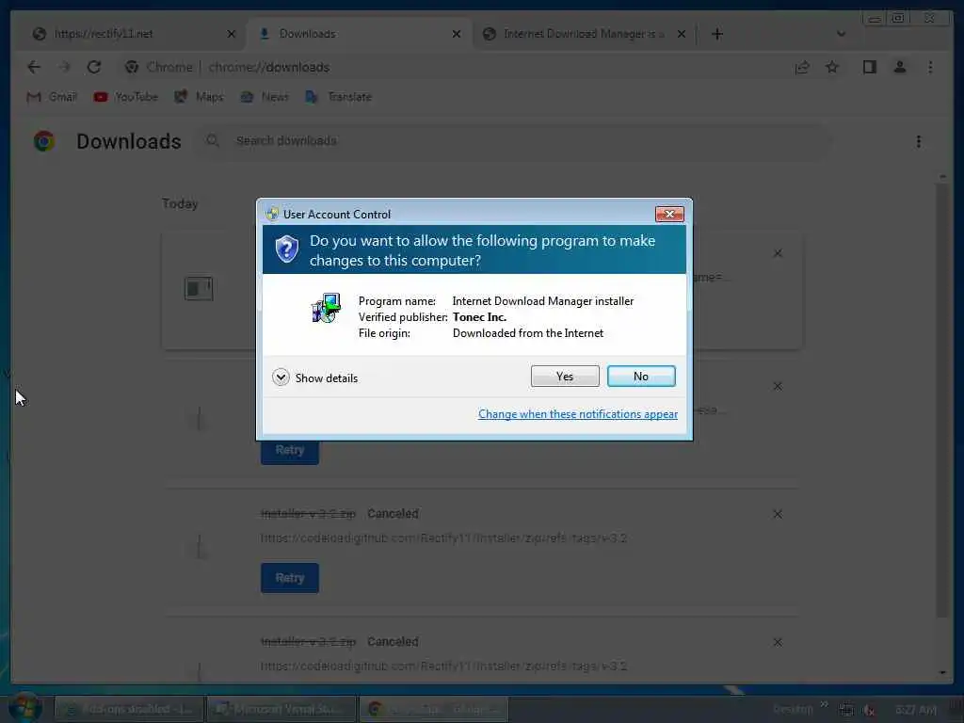This screenshot has width=964, height=723.
Task: Reload the Chrome page
Action: pyautogui.click(x=93, y=67)
